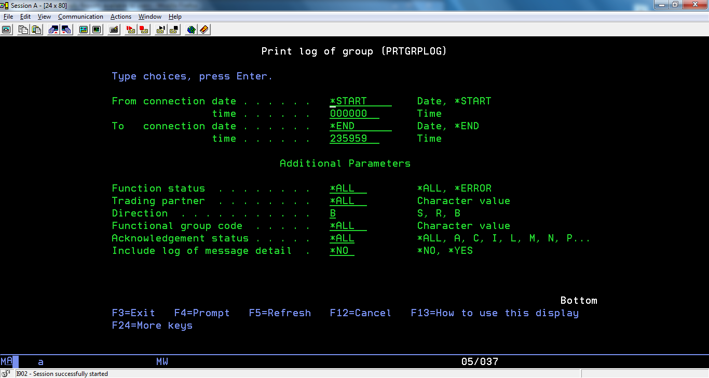Click the 'Print log of group (PRTGRPLOG)' title
This screenshot has width=709, height=378.
click(354, 51)
